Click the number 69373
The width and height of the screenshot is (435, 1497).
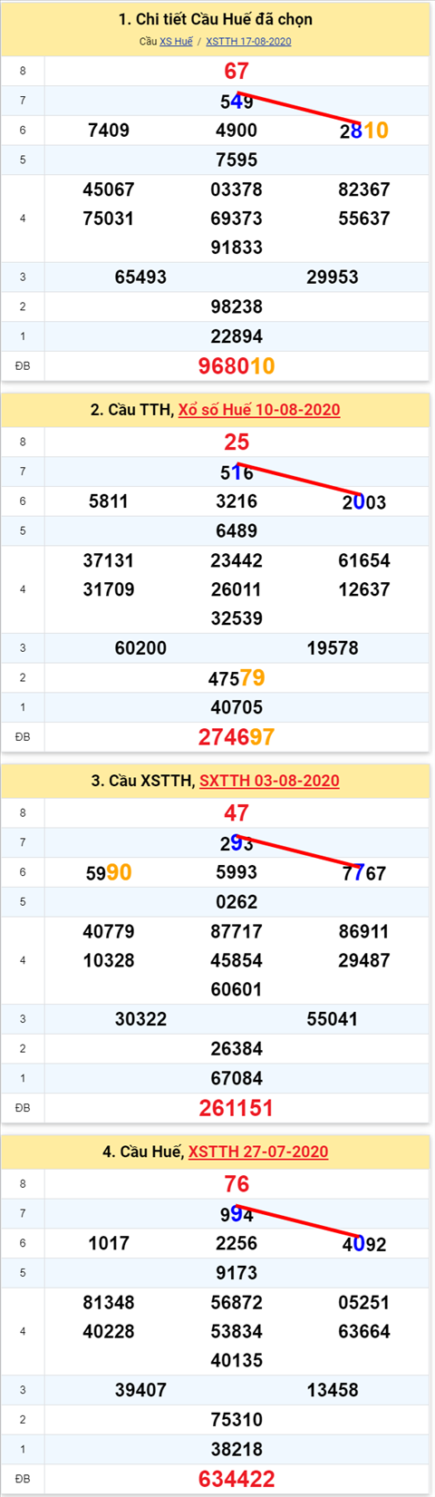point(237,219)
